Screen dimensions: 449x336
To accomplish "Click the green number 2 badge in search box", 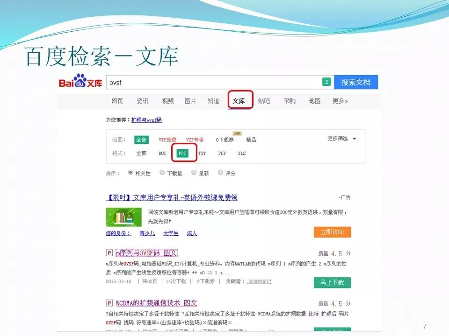I will click(326, 82).
